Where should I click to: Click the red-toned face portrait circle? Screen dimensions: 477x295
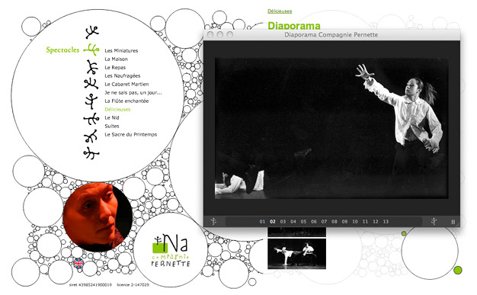coord(98,217)
